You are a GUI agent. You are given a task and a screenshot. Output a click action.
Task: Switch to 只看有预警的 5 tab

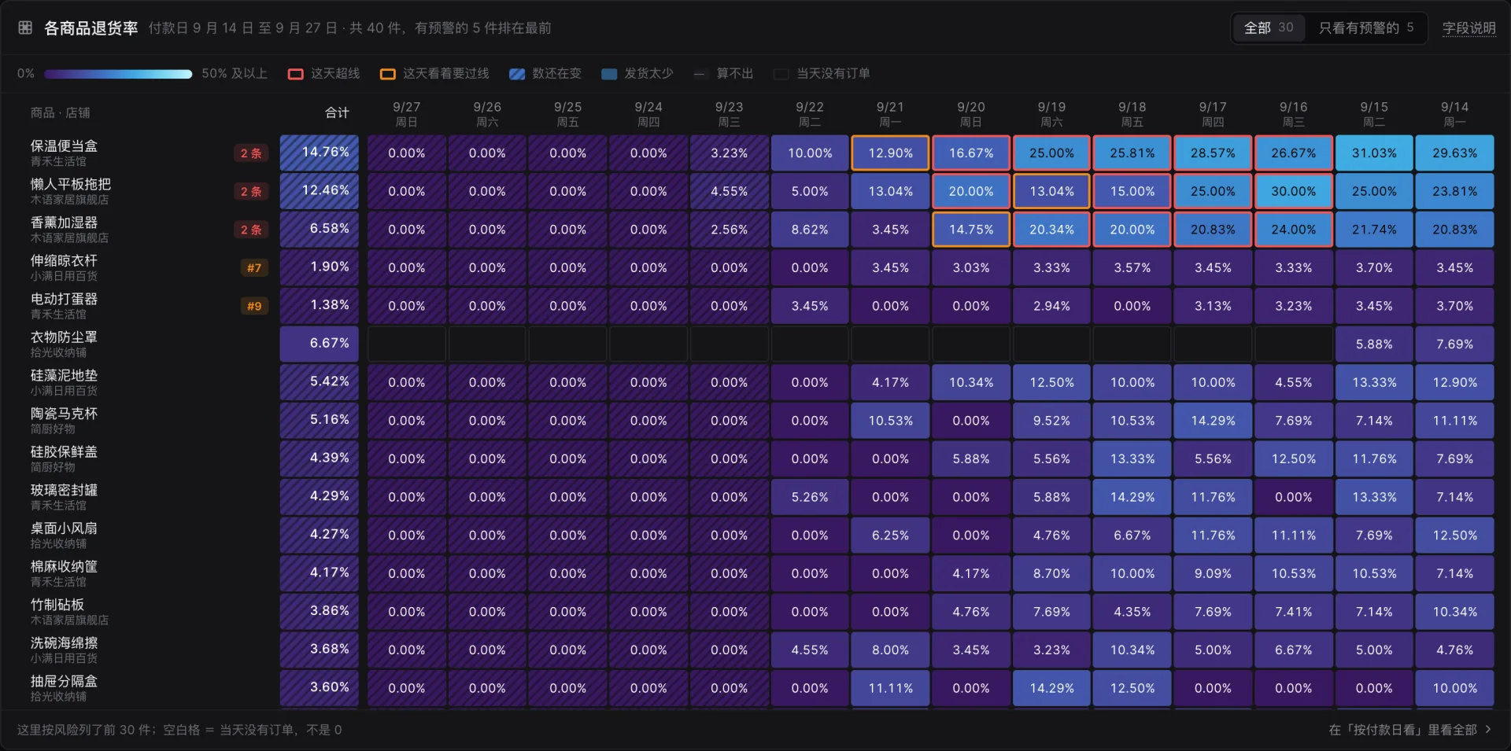[x=1366, y=28]
